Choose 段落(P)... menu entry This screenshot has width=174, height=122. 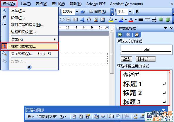(x=29, y=18)
